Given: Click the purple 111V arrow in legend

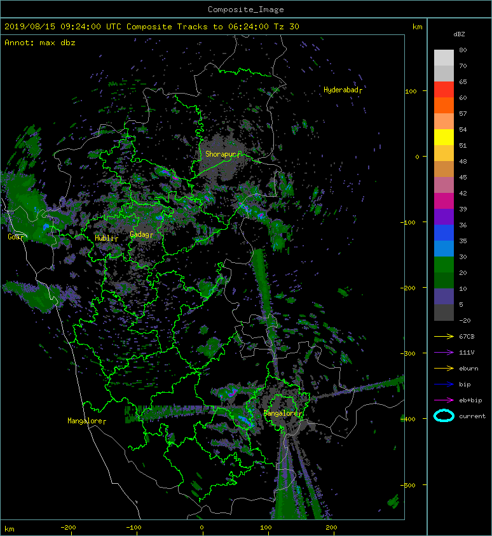Looking at the screenshot, I should point(444,353).
